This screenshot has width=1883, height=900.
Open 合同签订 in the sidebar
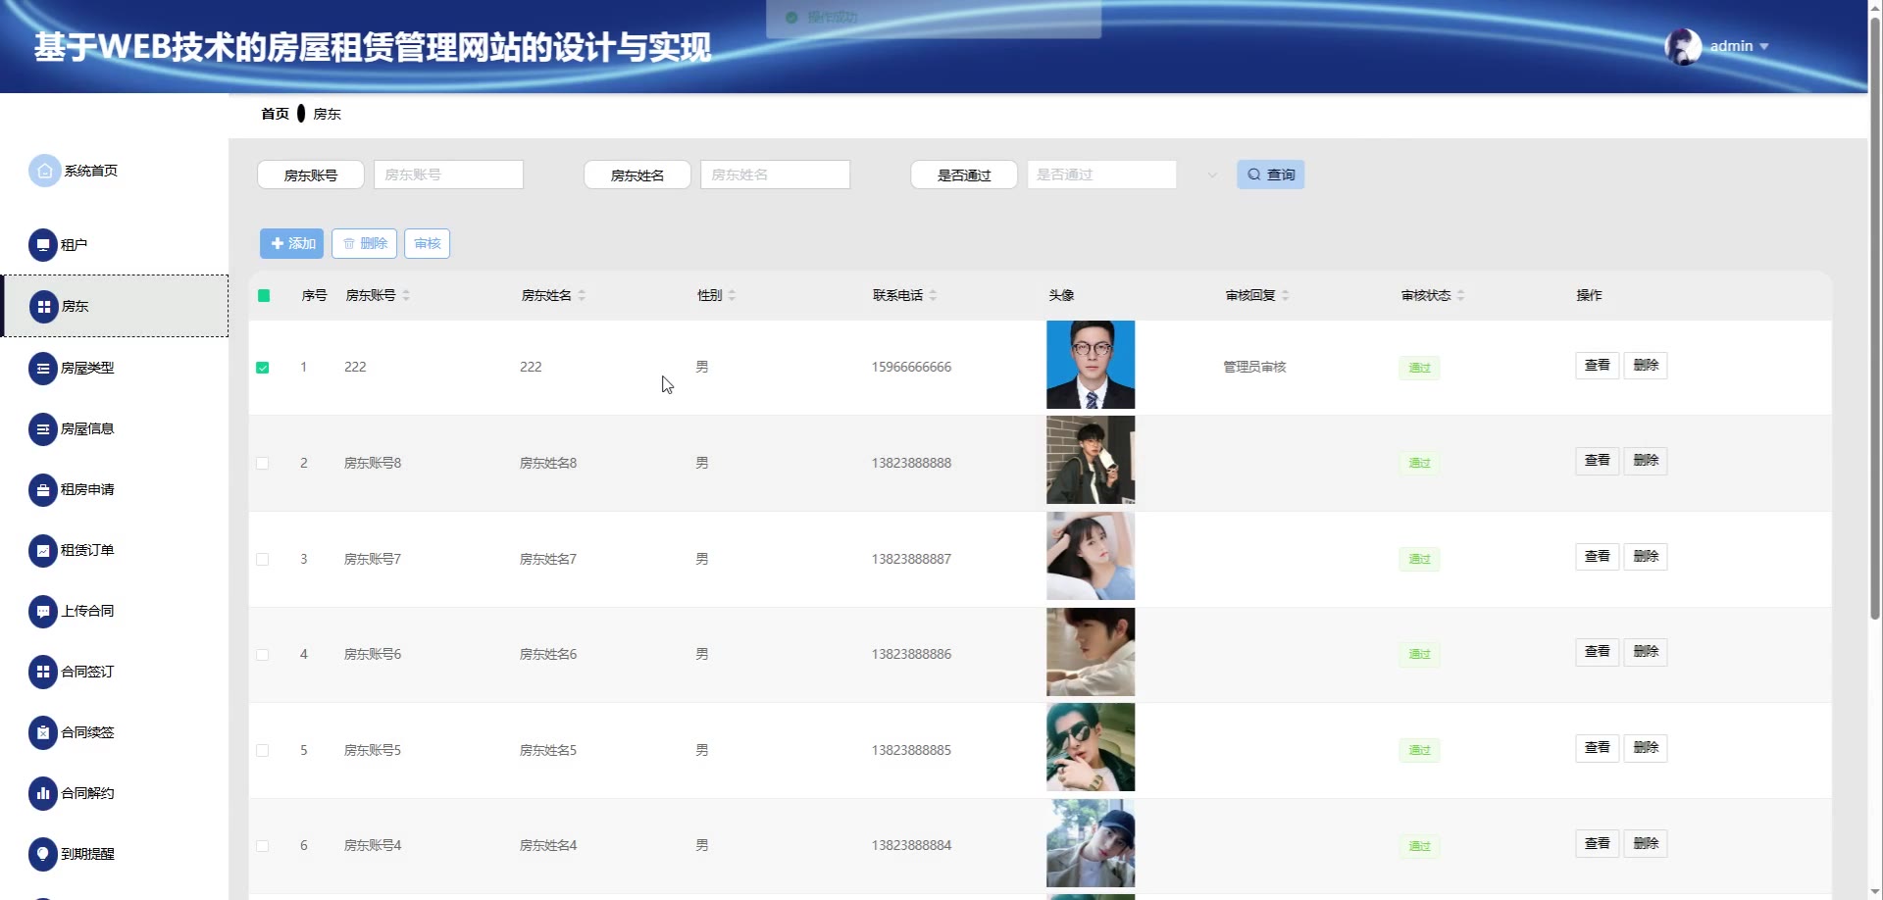point(87,672)
